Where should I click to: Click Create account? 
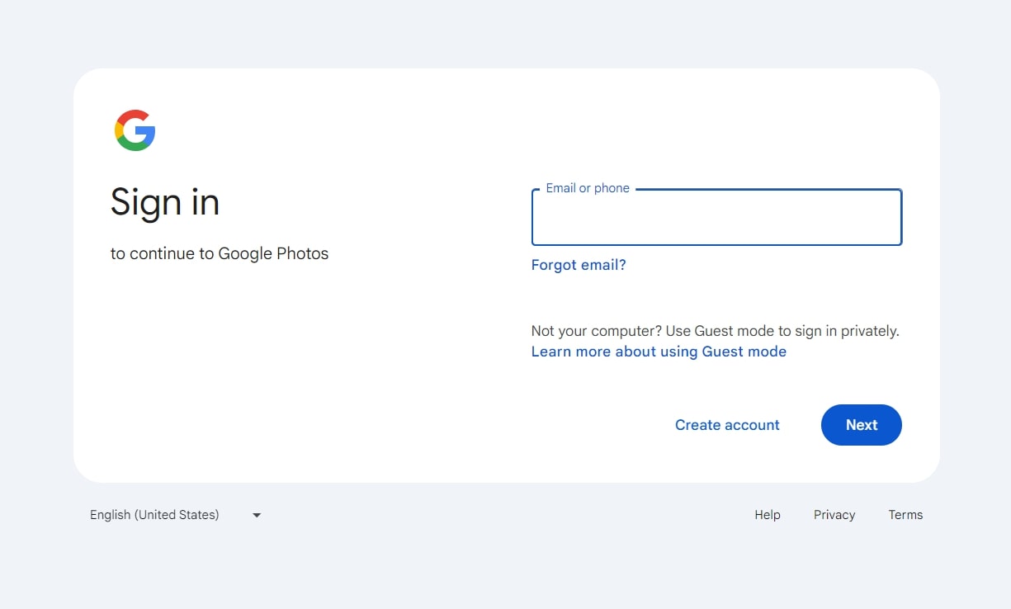pos(727,424)
